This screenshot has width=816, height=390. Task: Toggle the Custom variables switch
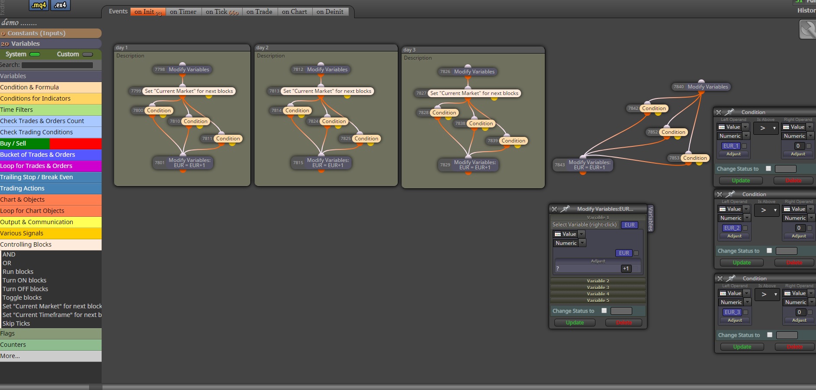coord(88,54)
